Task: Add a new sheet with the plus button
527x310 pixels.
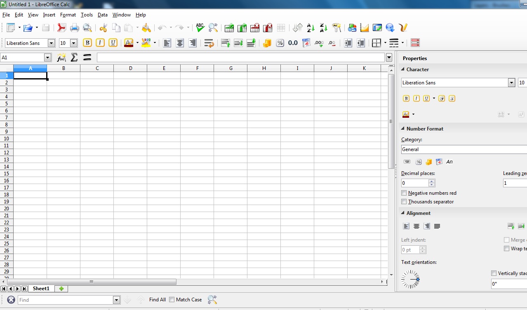Action: [x=61, y=289]
